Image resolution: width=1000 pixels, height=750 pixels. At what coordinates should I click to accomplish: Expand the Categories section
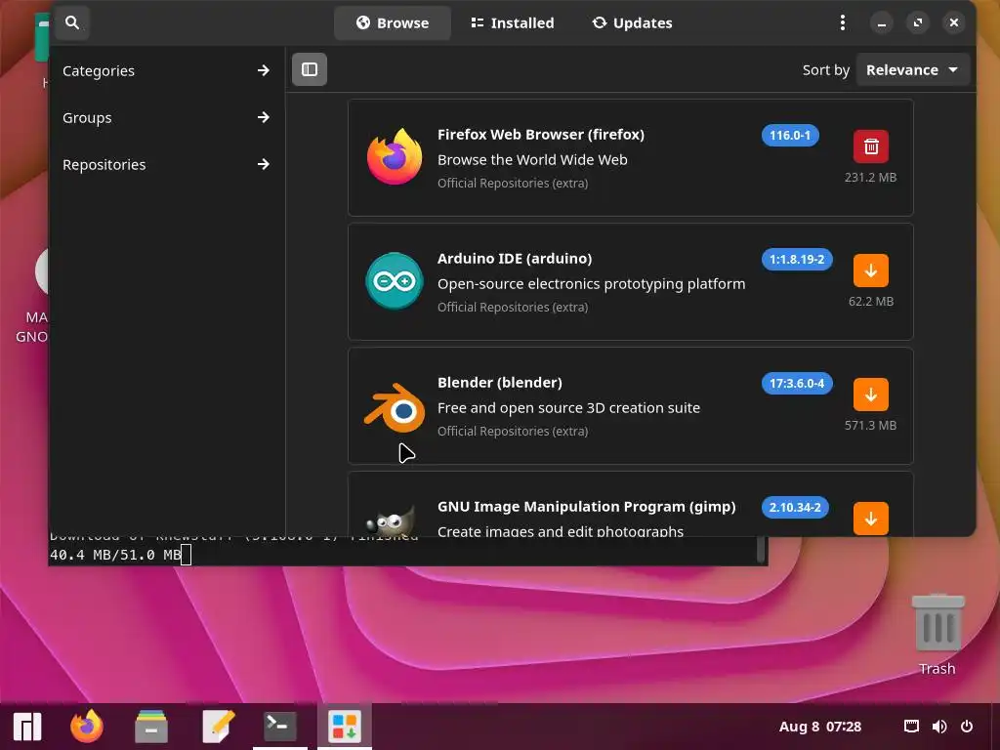(166, 70)
